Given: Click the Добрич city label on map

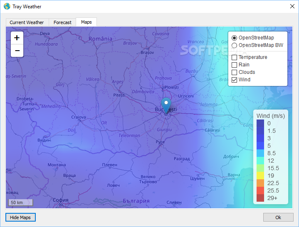Looking at the screenshot, I should coord(231,156).
